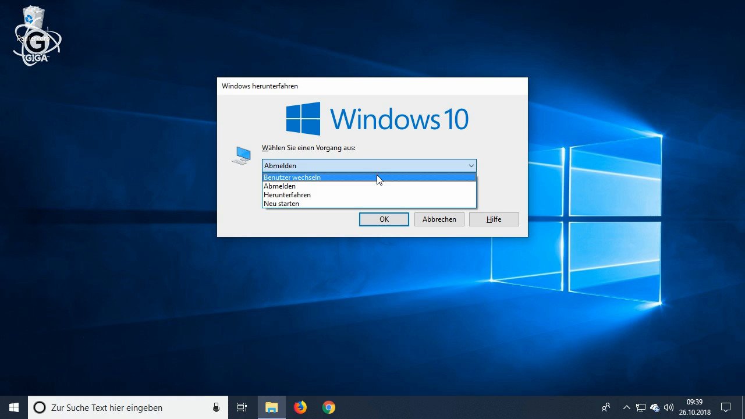The height and width of the screenshot is (419, 745).
Task: Open the People icon in taskbar
Action: 606,407
